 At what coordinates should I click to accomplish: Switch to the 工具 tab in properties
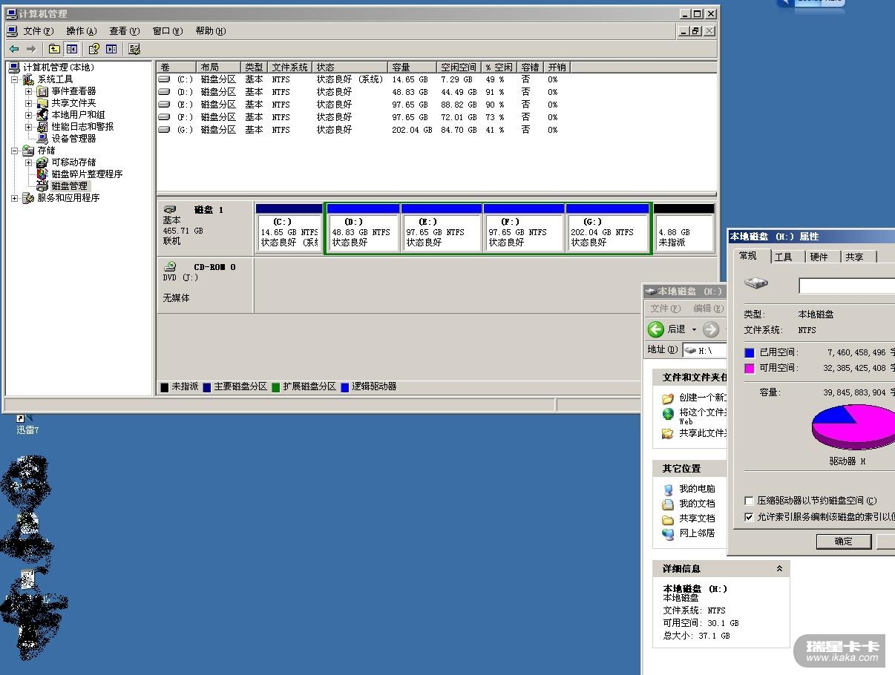pos(784,257)
